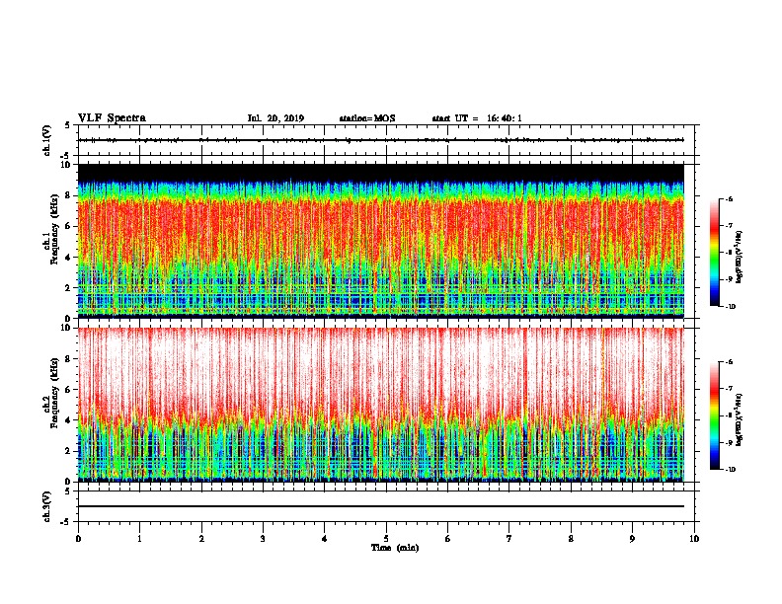Click inside the ch.2 spectrogram panel
Viewport: 782px width, 604px height.
[x=381, y=405]
